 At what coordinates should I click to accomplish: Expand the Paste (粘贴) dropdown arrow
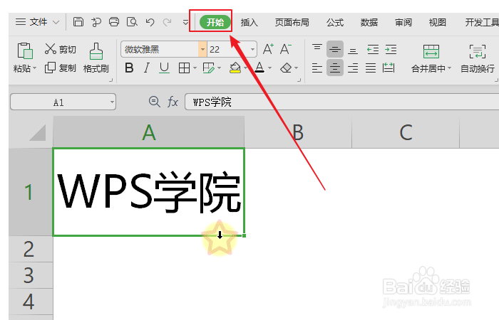click(35, 68)
